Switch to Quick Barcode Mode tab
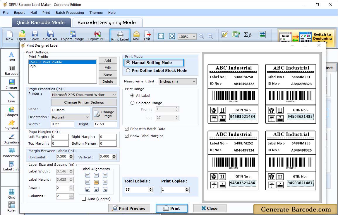The image size is (338, 215). tap(41, 23)
